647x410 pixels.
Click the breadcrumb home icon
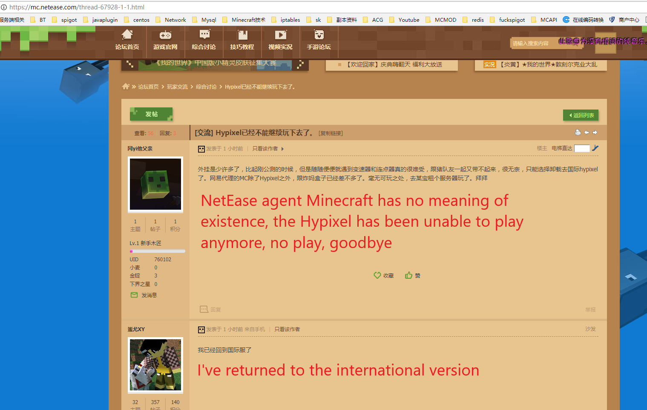(x=126, y=87)
